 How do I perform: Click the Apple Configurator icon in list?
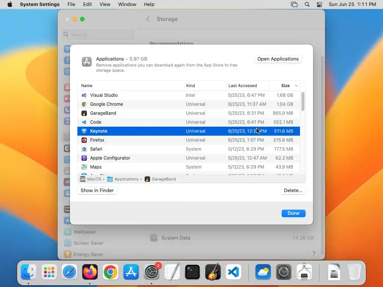(x=84, y=158)
